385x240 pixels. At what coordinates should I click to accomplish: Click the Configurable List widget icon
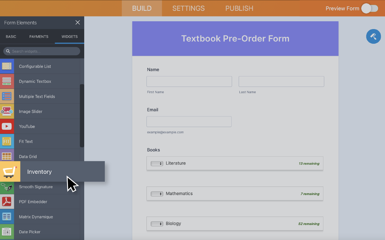point(7,66)
